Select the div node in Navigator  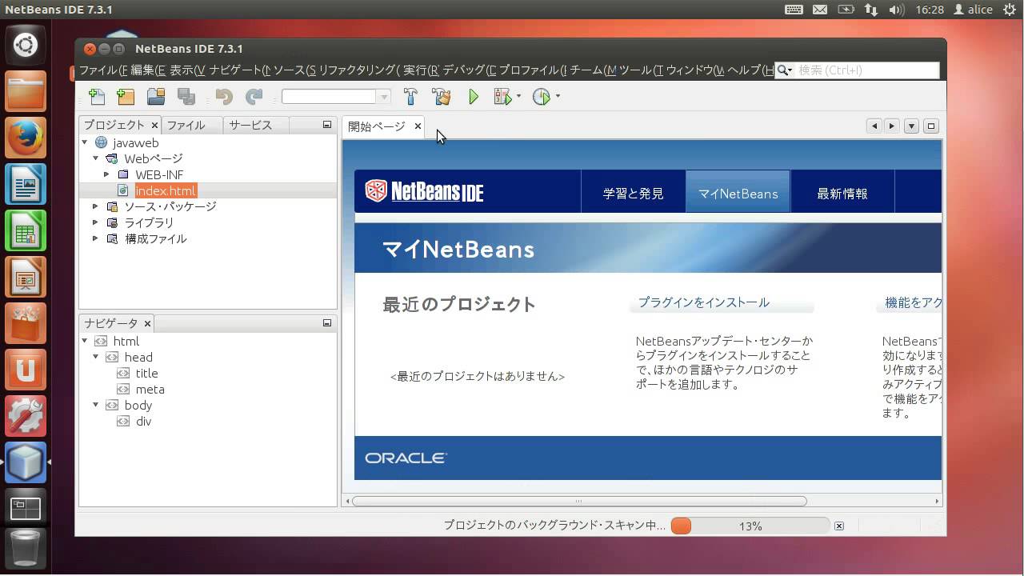[x=143, y=421]
